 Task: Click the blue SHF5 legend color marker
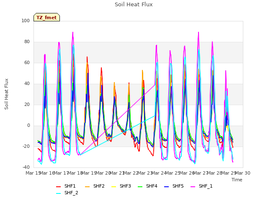(x=167, y=187)
